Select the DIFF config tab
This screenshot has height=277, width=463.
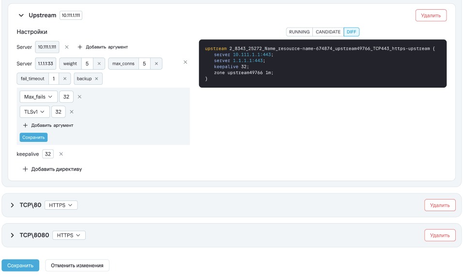coord(352,32)
